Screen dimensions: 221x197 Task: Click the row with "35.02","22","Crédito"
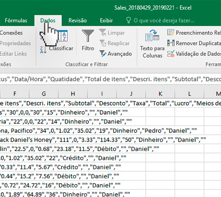[x=63, y=158]
